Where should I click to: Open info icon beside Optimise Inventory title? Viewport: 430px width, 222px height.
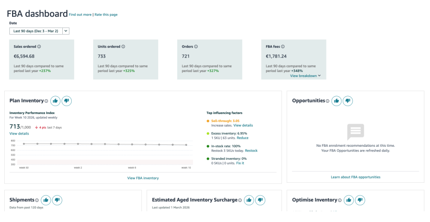(340, 201)
